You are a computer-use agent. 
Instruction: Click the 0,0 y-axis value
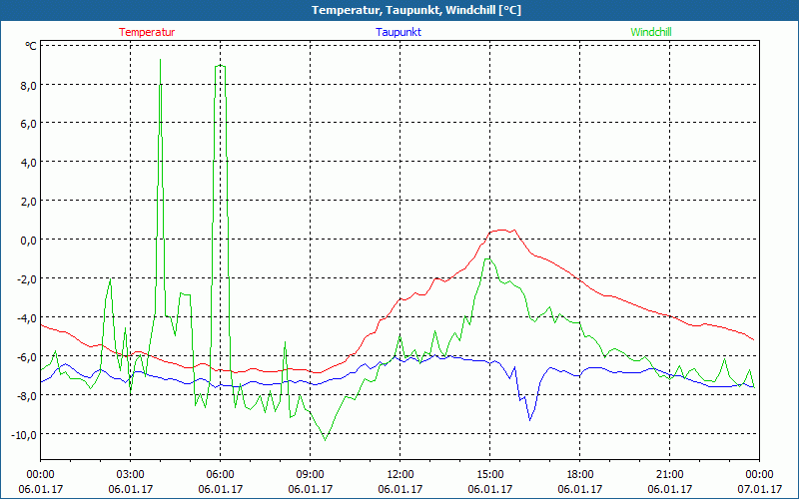click(29, 240)
